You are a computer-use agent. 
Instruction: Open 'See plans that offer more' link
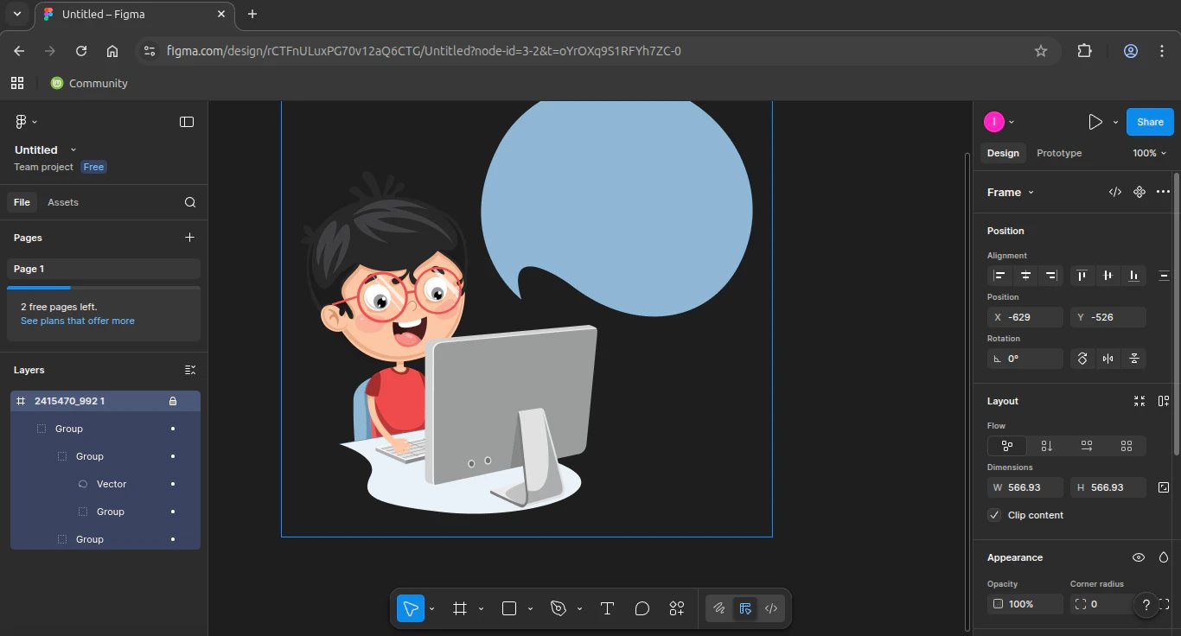(x=78, y=321)
